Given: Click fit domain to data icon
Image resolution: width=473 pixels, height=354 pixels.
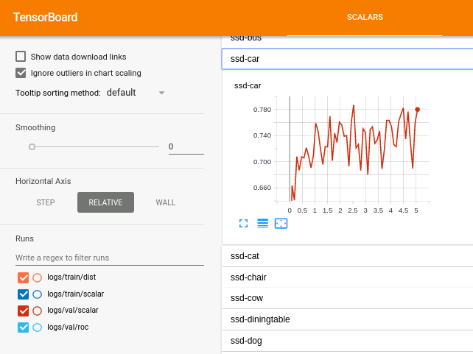Looking at the screenshot, I should [281, 223].
